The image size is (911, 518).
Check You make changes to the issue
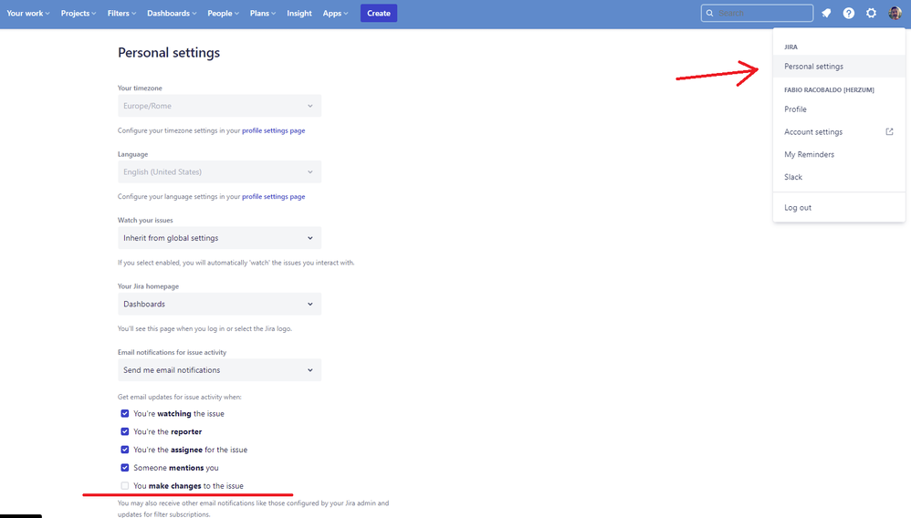click(x=125, y=485)
